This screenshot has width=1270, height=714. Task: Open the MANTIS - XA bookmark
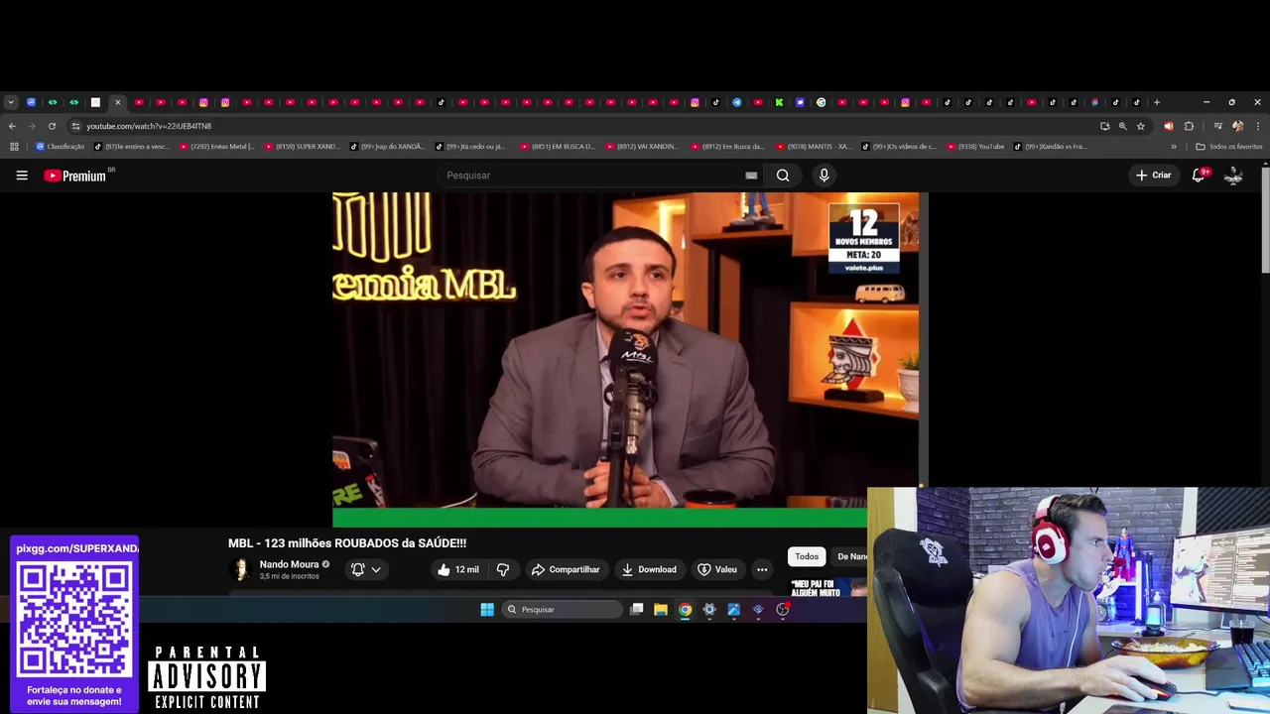click(x=814, y=147)
